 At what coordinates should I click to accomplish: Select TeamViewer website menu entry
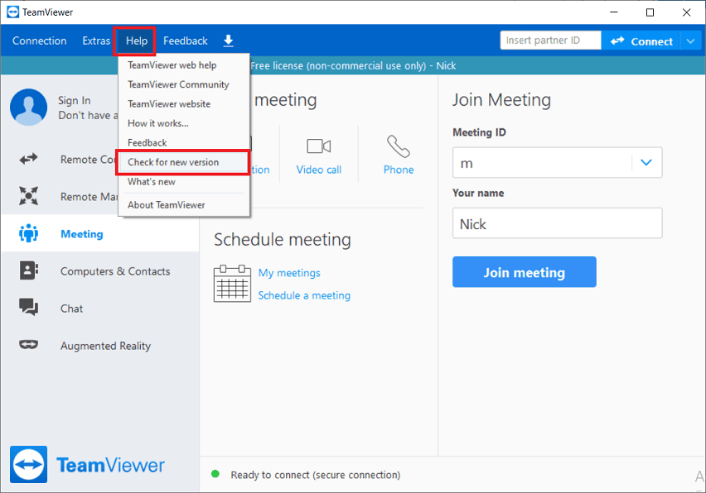tap(183, 104)
